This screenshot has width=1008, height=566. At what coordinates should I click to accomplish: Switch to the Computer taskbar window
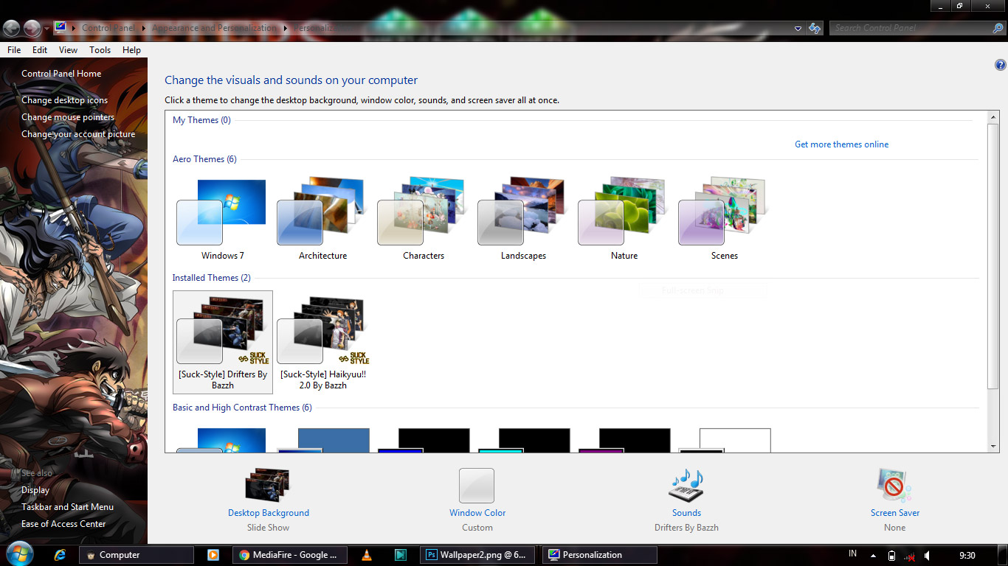tap(137, 555)
